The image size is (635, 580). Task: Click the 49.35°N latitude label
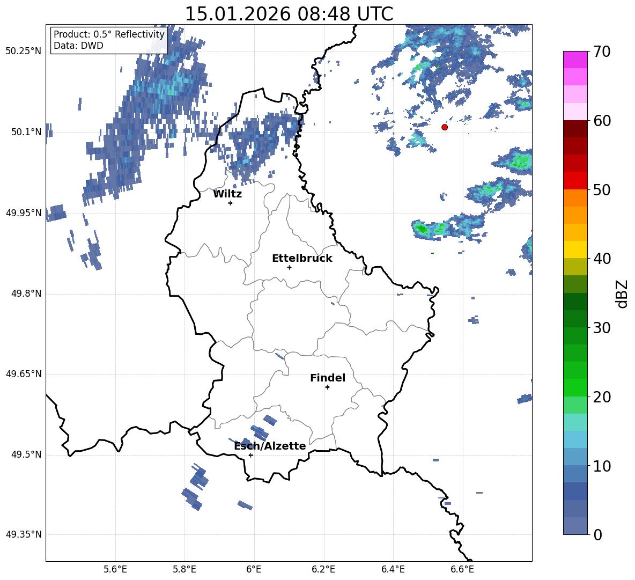tap(24, 534)
